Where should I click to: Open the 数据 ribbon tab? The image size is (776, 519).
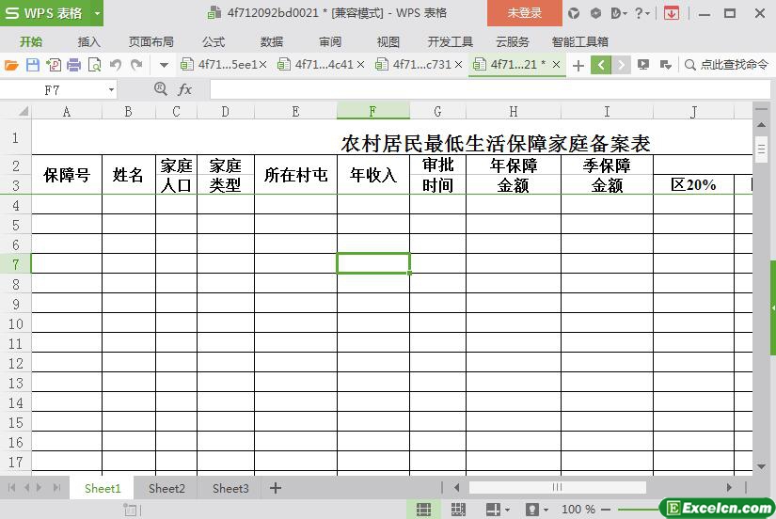pyautogui.click(x=272, y=42)
